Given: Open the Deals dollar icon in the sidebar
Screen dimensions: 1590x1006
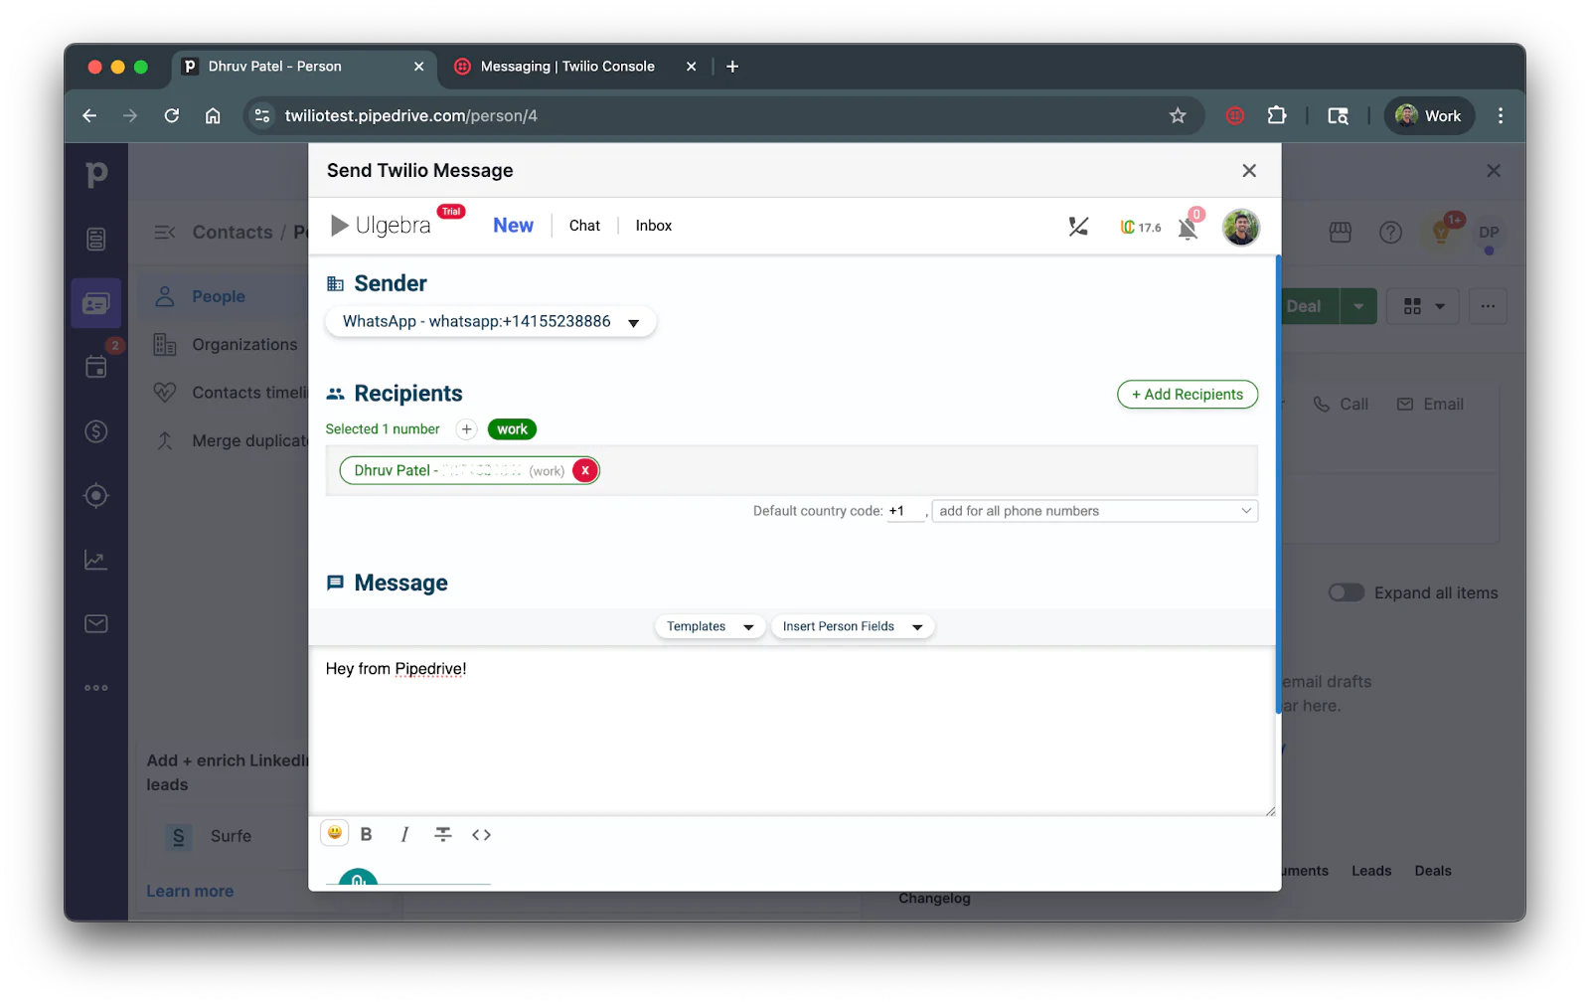Looking at the screenshot, I should [95, 431].
